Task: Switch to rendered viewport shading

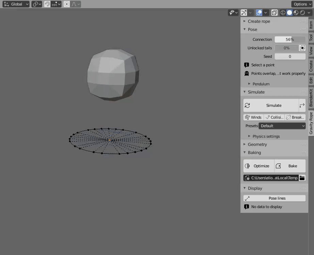Action: pyautogui.click(x=302, y=13)
